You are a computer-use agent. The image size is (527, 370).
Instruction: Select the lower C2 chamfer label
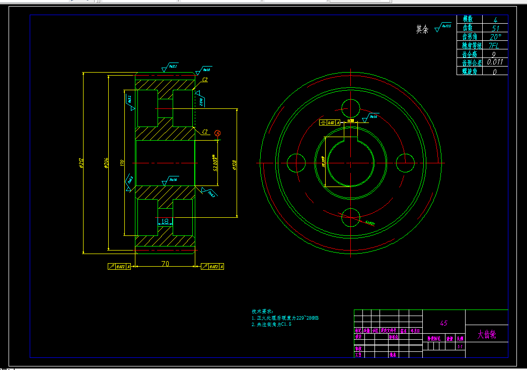205,132
